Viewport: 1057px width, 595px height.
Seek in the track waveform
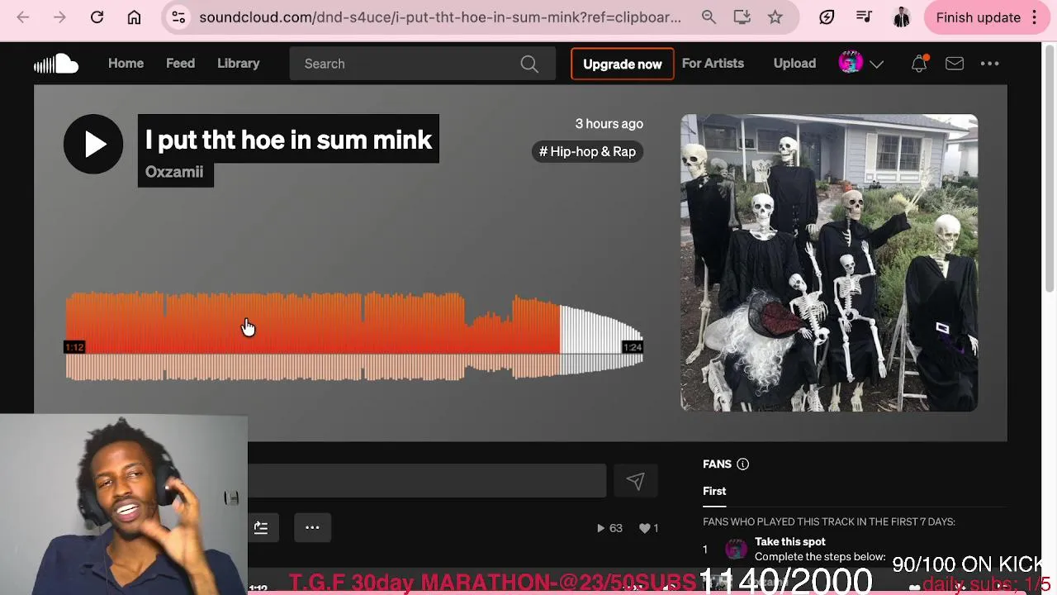354,335
